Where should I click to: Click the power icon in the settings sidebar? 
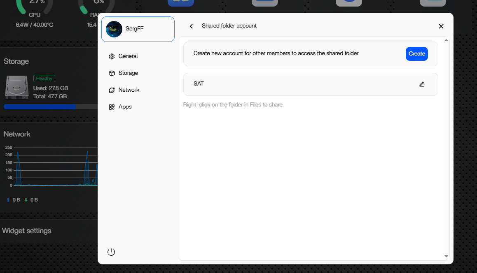point(111,252)
